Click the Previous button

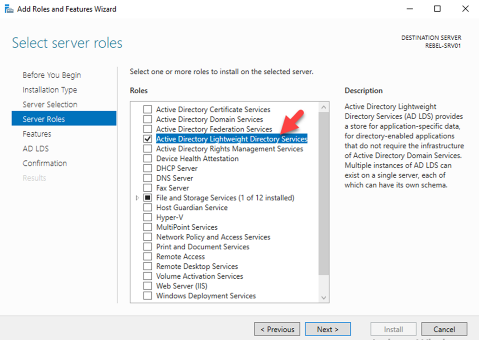point(277,329)
